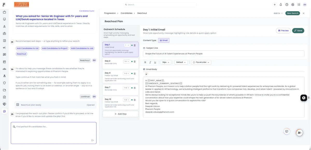Image resolution: width=311 pixels, height=150 pixels.
Task: Toggle underline formatting
Action: click(155, 62)
